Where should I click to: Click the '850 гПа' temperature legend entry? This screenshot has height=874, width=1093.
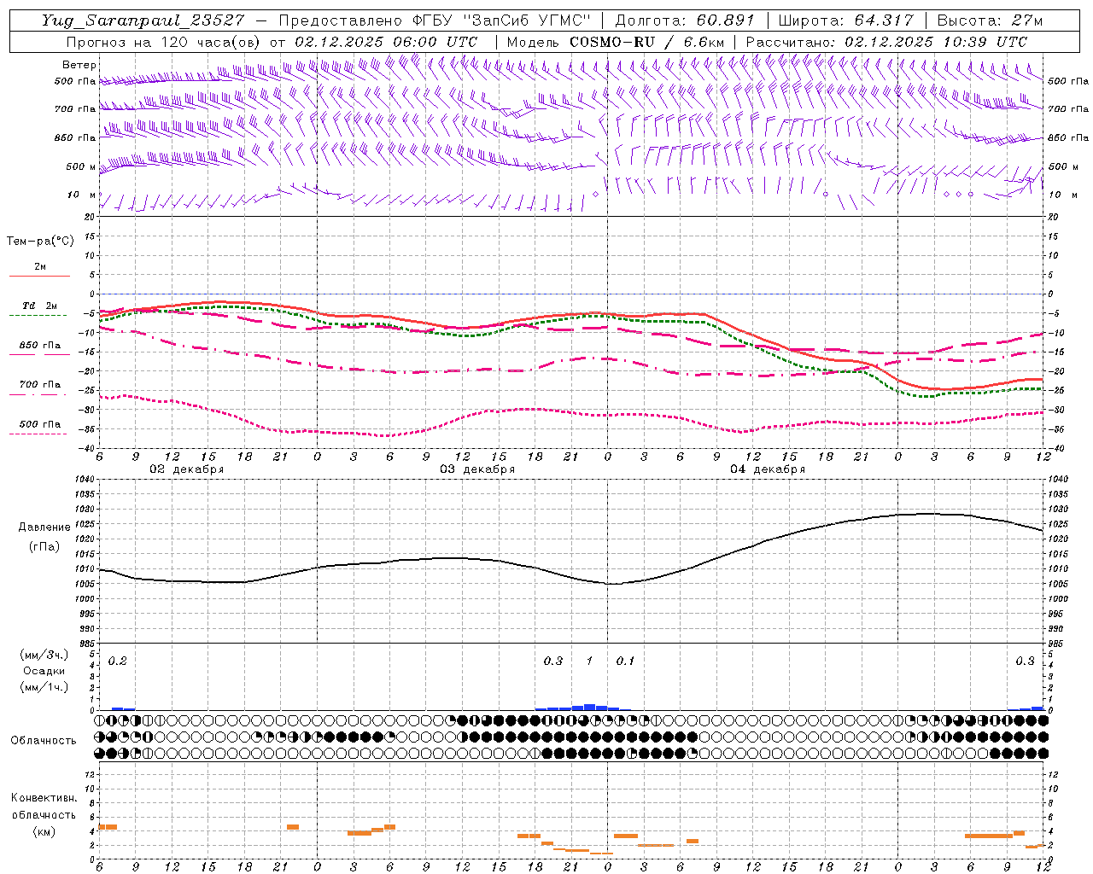click(x=40, y=346)
